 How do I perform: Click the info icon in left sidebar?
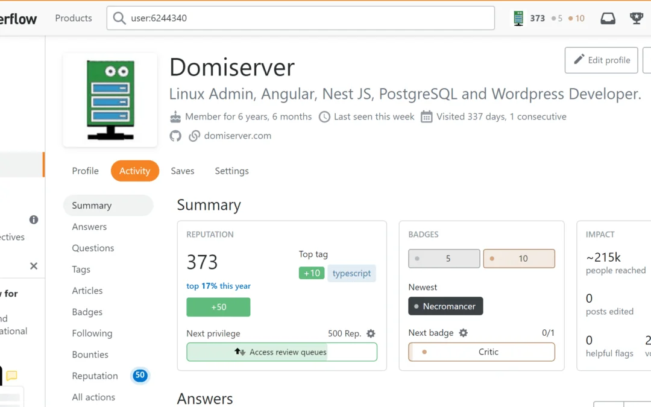pyautogui.click(x=34, y=219)
